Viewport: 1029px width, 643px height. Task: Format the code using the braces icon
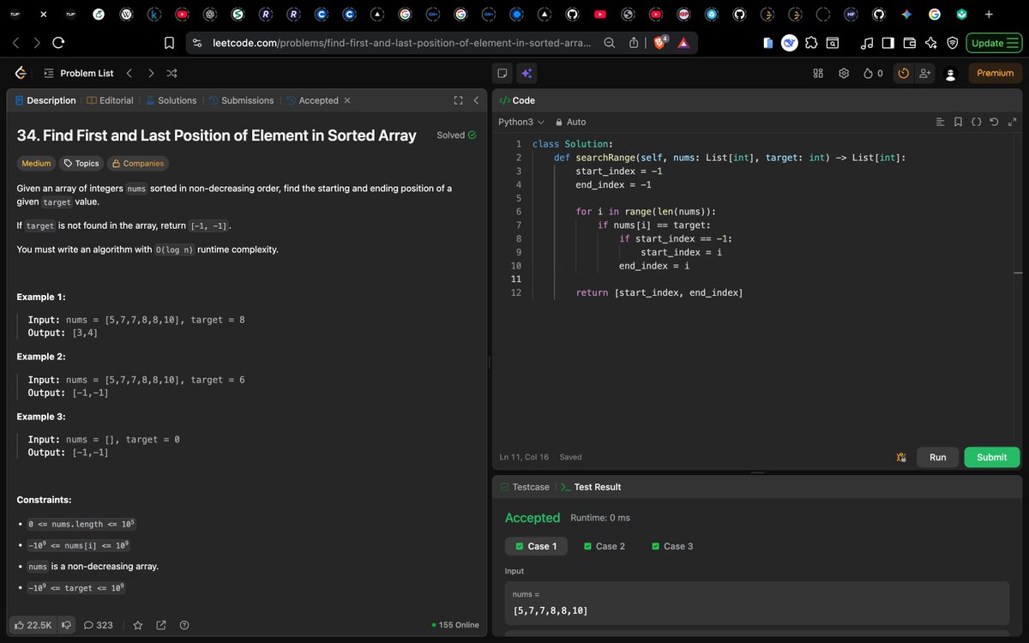976,122
